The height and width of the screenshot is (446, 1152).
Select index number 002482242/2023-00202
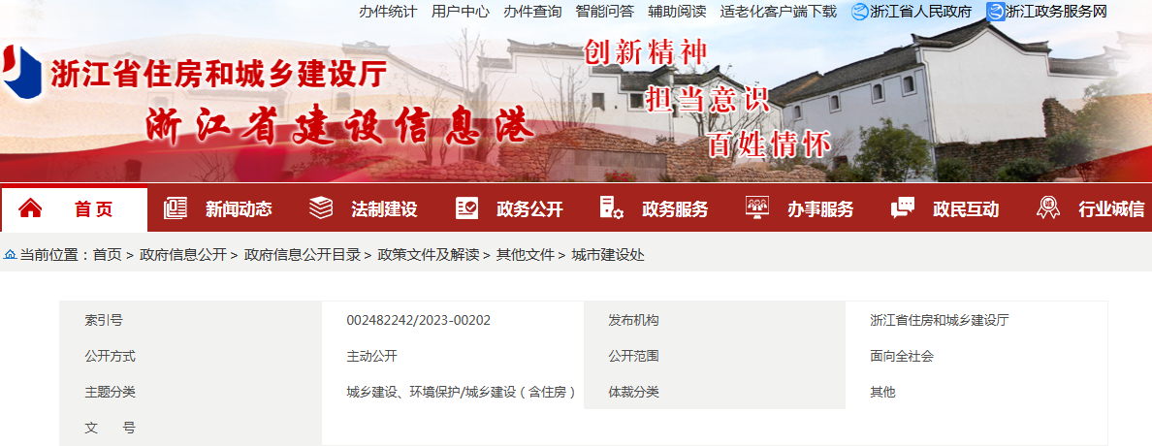point(419,320)
